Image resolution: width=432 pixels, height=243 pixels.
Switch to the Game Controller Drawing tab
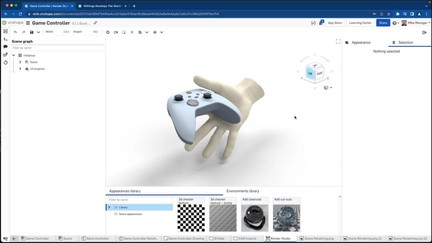[186, 238]
